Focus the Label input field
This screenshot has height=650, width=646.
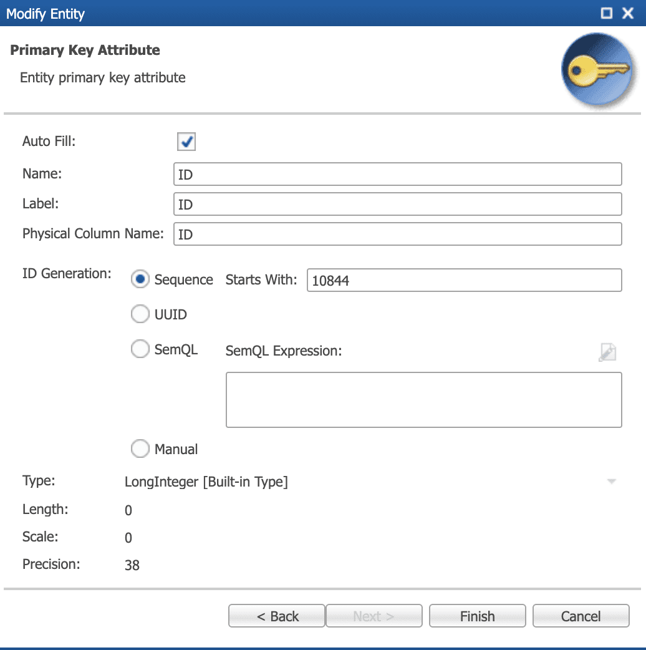(x=397, y=204)
